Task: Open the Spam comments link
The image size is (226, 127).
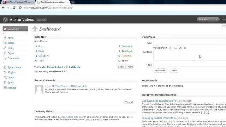Action: coord(125,61)
